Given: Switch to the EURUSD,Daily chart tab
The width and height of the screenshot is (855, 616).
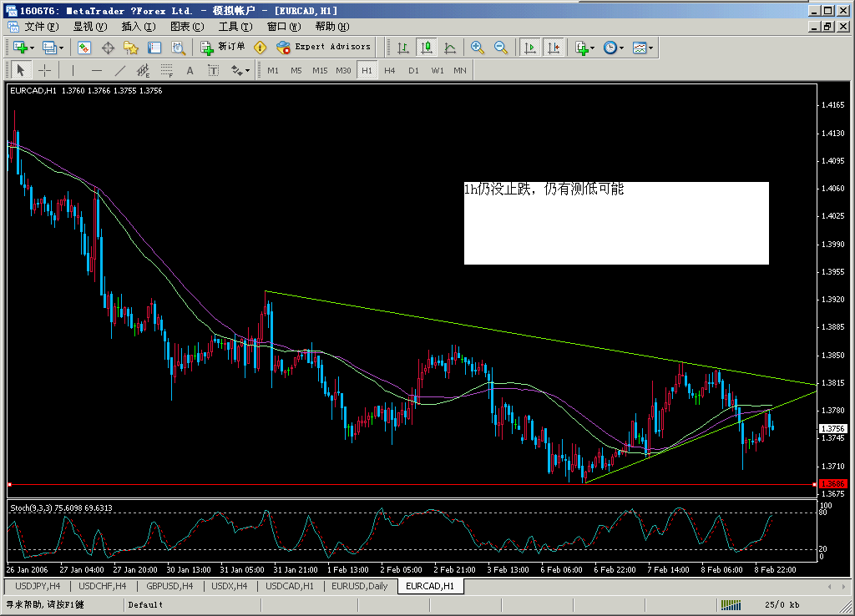Looking at the screenshot, I should (359, 586).
